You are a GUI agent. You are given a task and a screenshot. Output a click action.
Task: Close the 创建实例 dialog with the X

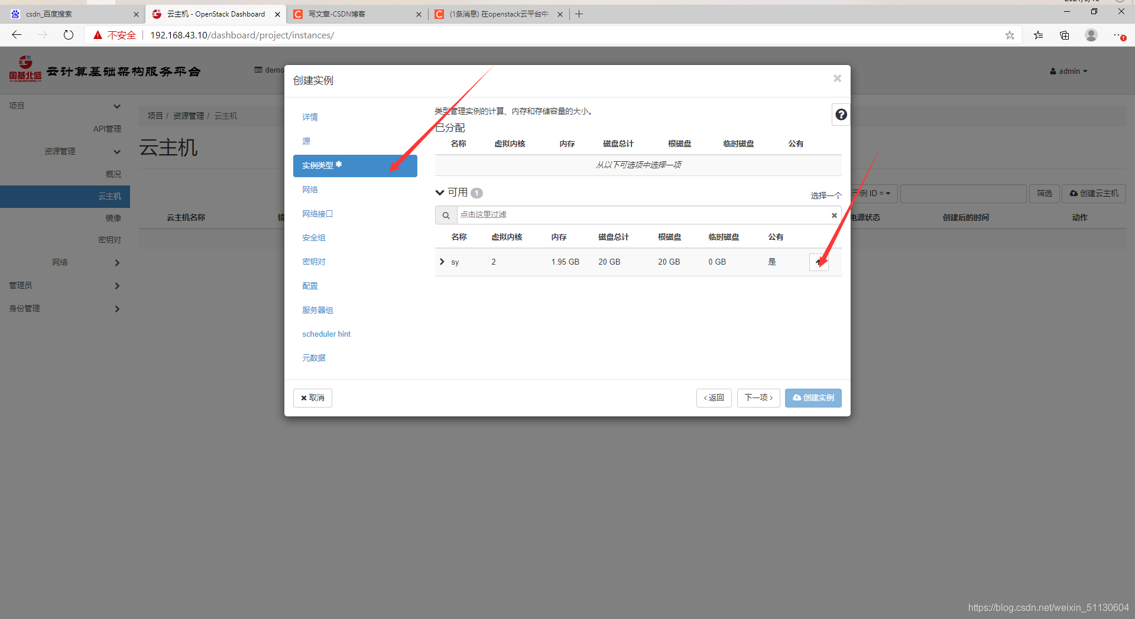pos(837,79)
